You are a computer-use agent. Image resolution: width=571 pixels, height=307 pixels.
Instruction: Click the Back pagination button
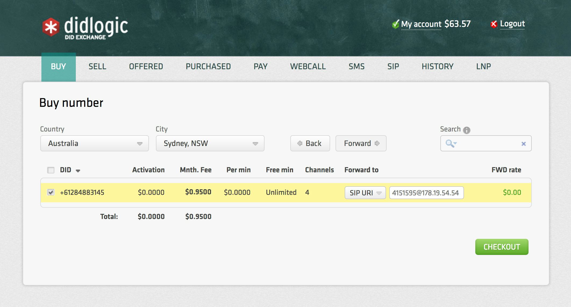(x=310, y=143)
